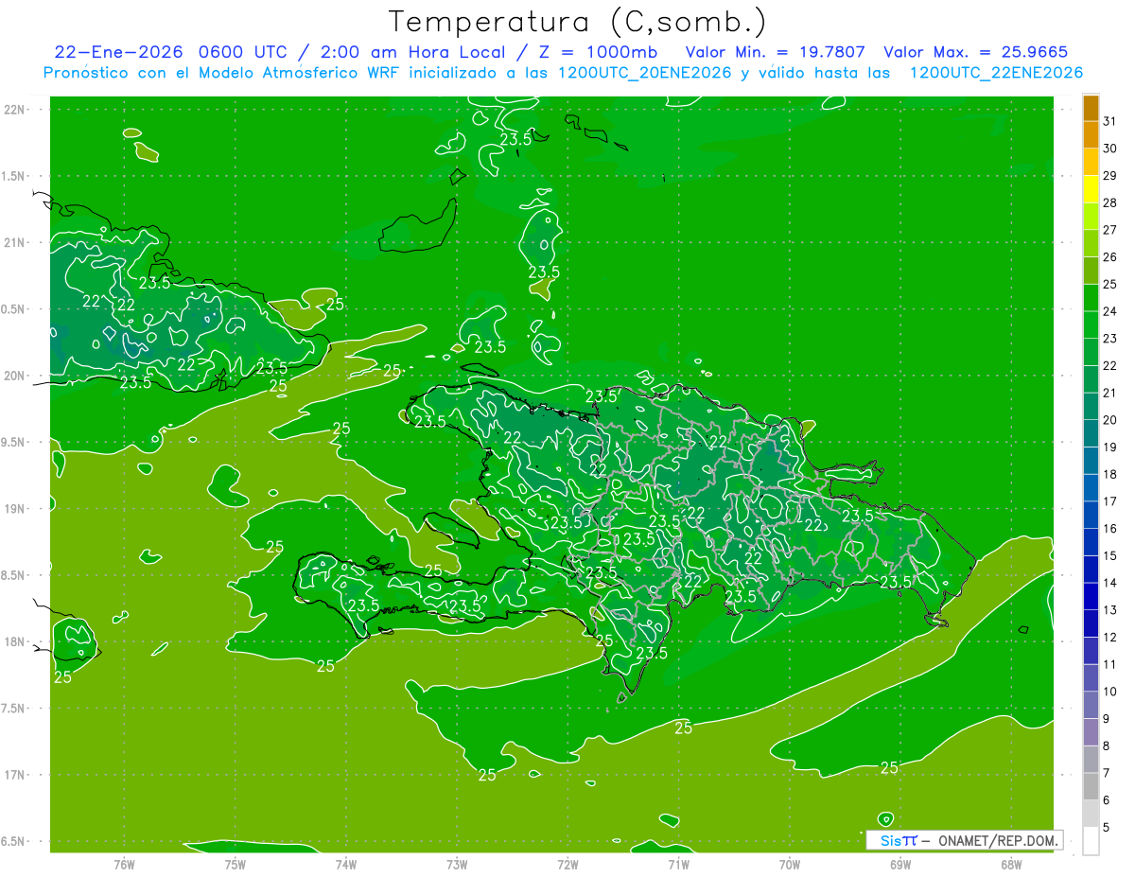Click the "72W" longitude axis label

pyautogui.click(x=567, y=865)
